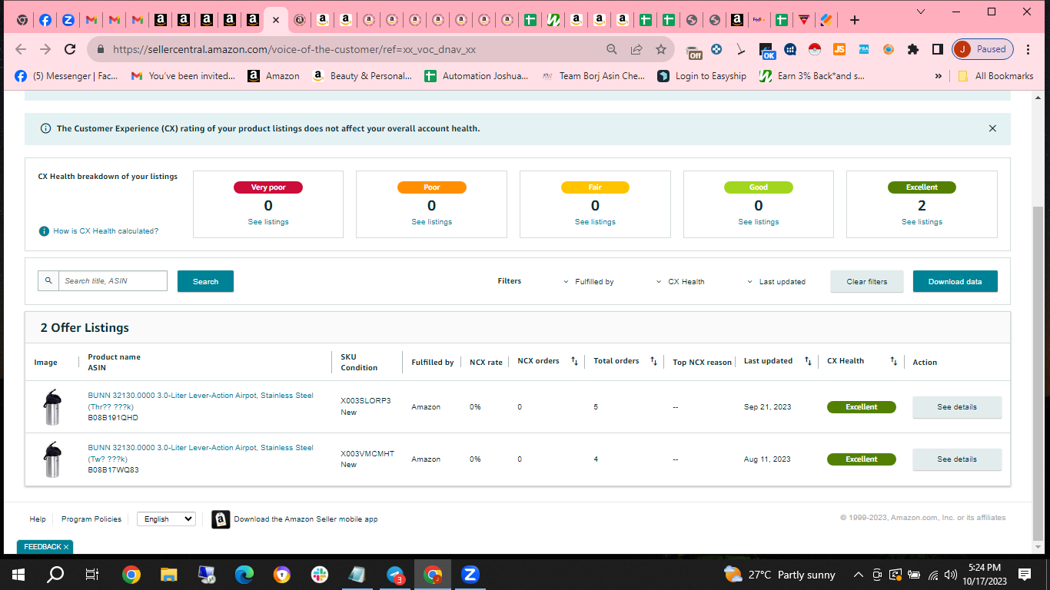Toggle the browser side panel
Viewport: 1050px width, 590px height.
click(938, 49)
